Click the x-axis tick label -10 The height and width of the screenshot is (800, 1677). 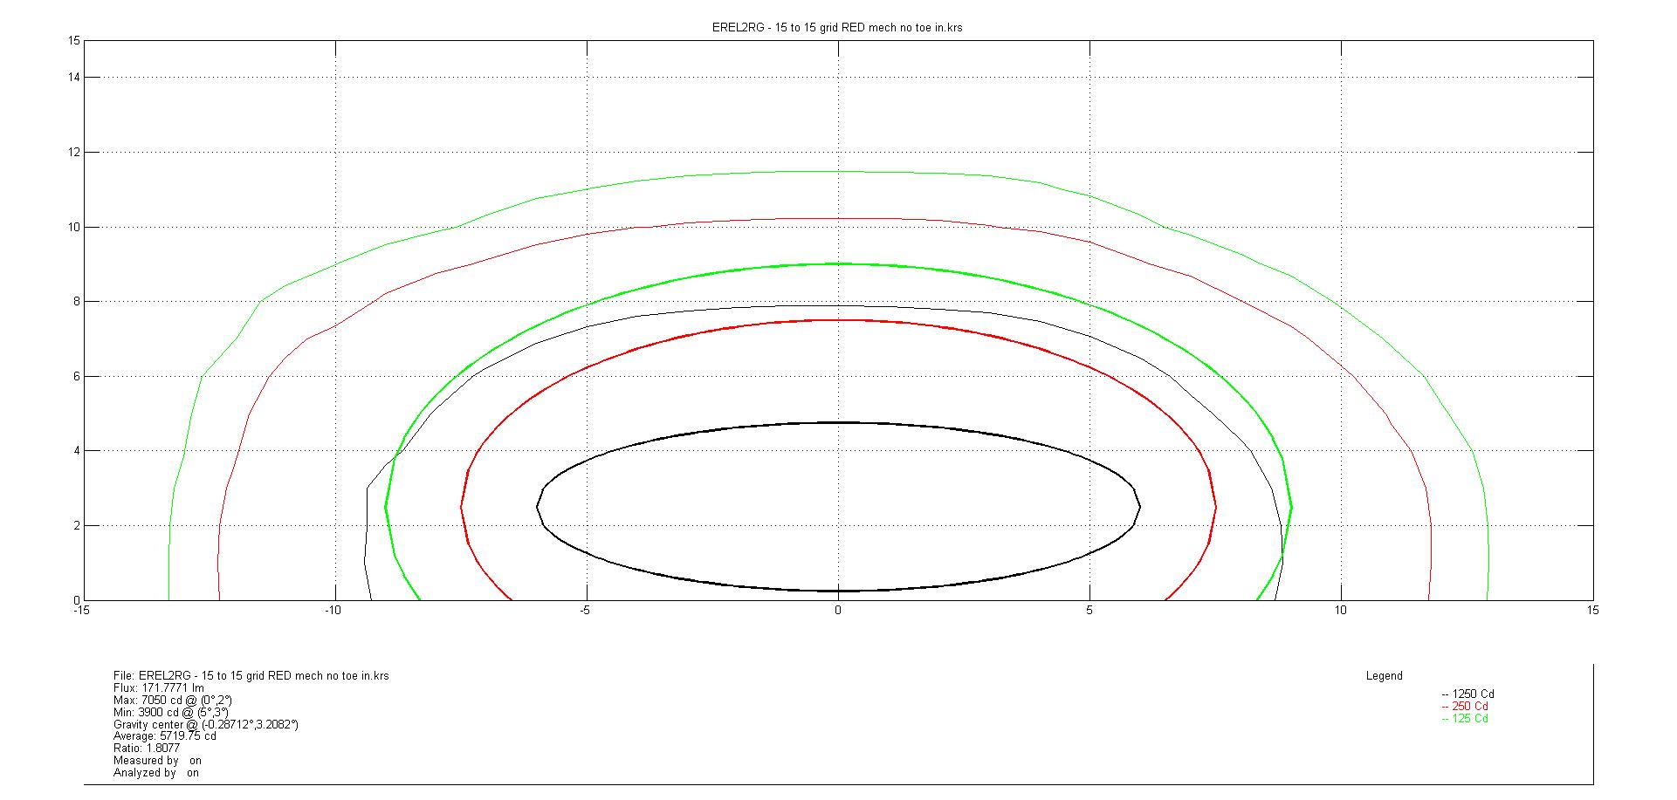[333, 611]
